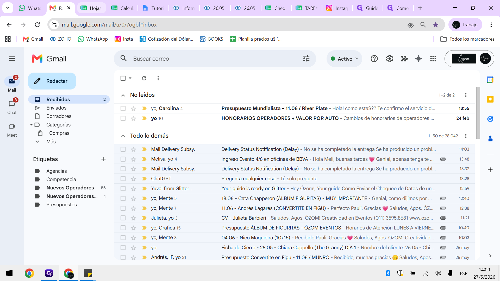
Task: Click the Buscar correo search field
Action: point(215,59)
